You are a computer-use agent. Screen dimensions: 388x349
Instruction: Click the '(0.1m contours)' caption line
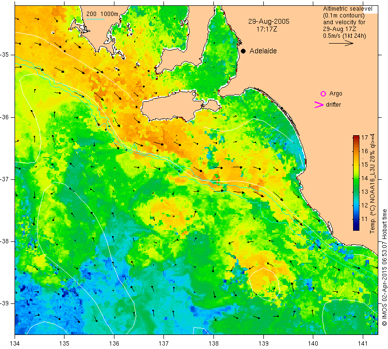point(344,16)
